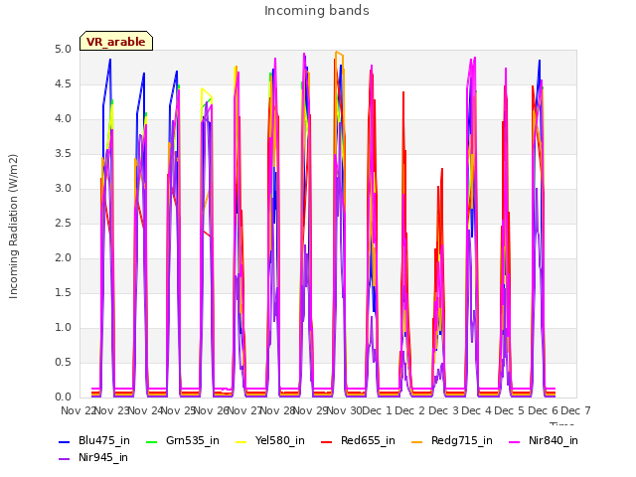Click the Incoming Radiation (W/m2) axis label

(x=13, y=227)
